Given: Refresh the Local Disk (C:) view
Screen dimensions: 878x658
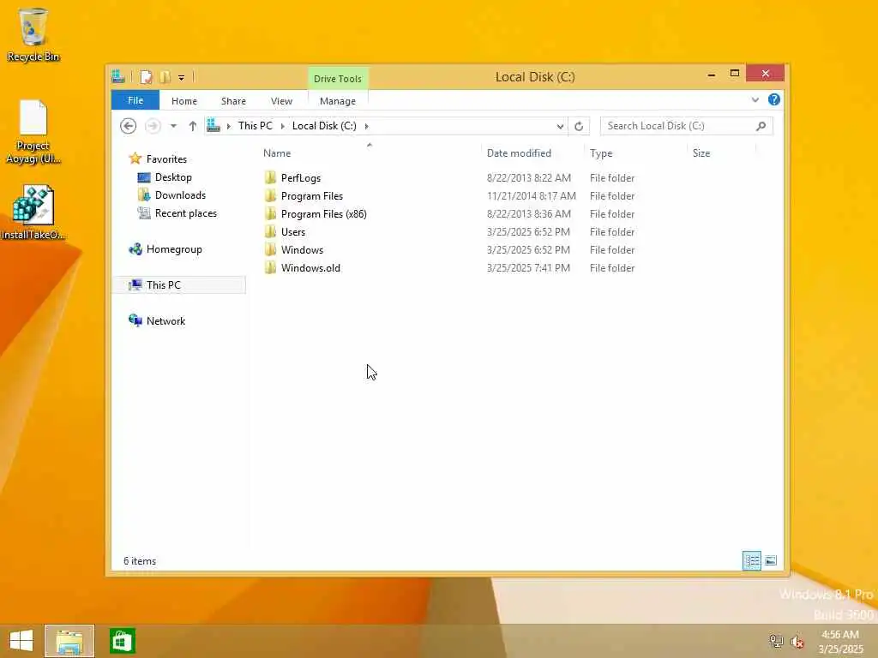Looking at the screenshot, I should 579,127.
